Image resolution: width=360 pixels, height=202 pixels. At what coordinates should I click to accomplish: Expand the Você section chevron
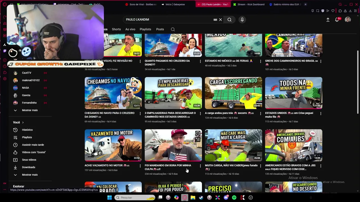(x=23, y=123)
